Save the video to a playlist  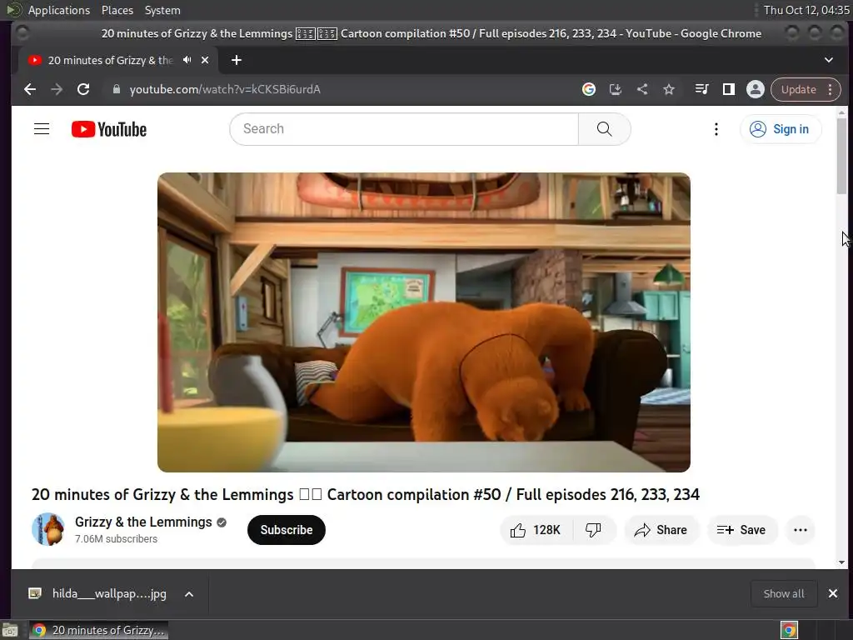(741, 530)
